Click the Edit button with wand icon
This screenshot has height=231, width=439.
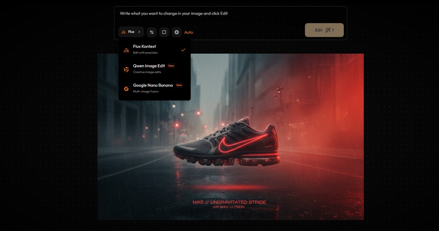point(324,30)
